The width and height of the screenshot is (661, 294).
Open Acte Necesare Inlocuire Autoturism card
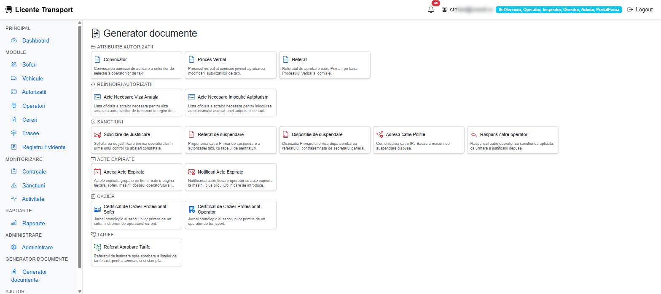click(x=231, y=102)
